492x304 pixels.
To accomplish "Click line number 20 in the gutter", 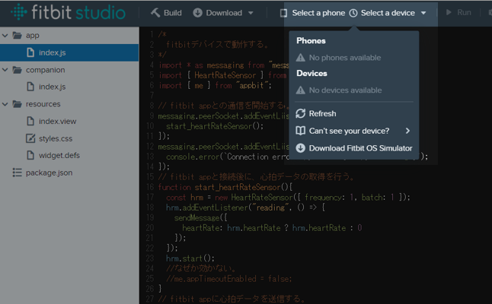I will (x=150, y=227).
